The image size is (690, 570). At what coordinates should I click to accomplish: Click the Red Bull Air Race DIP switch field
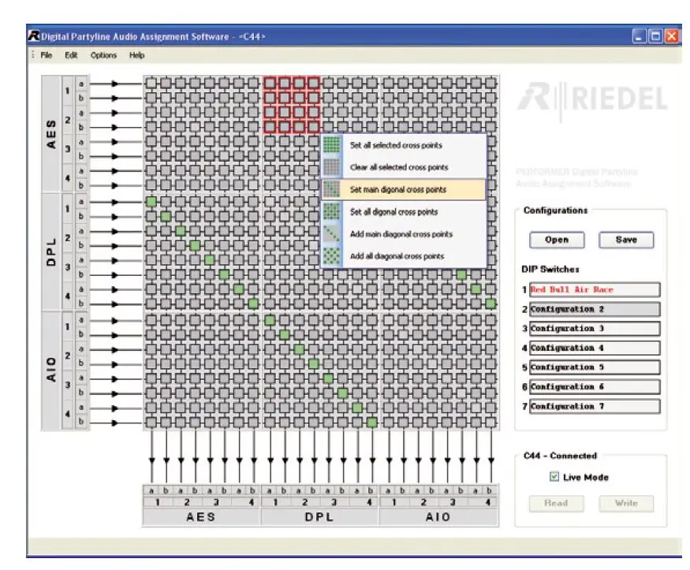pos(595,290)
